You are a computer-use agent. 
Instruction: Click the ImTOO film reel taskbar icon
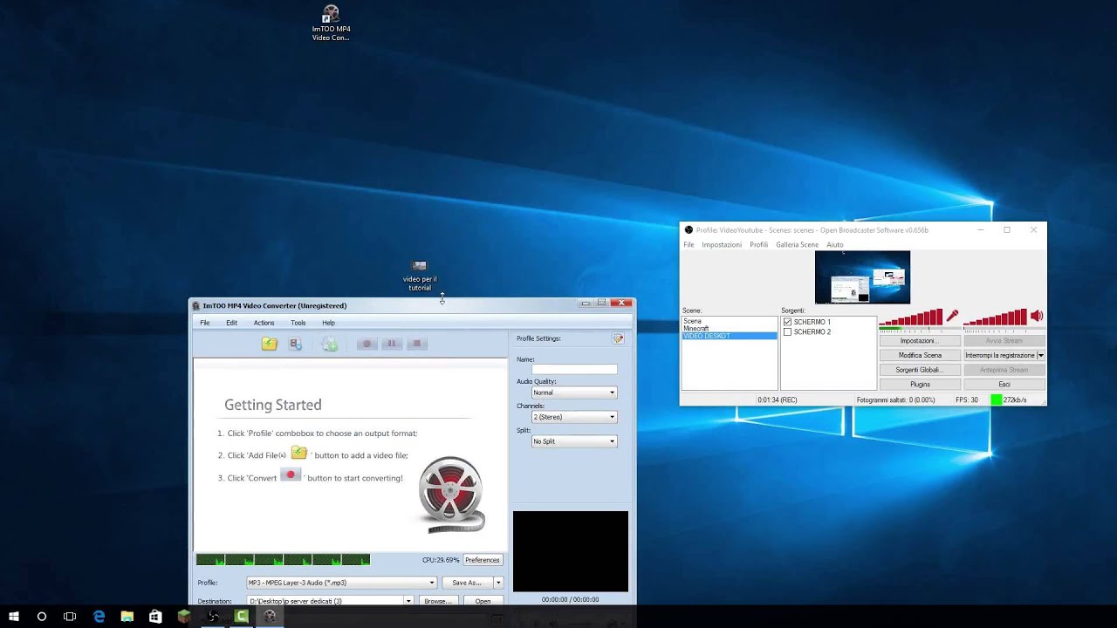(x=271, y=617)
